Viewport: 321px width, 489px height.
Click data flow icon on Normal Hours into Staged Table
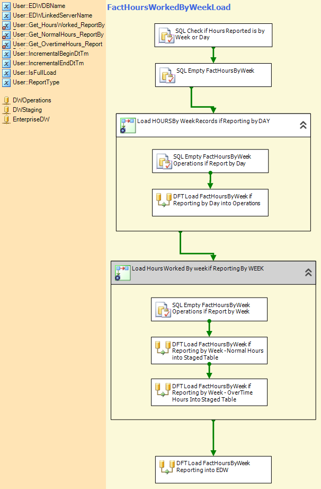(x=163, y=348)
